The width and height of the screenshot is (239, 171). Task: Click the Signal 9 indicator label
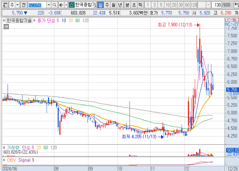click(x=26, y=160)
